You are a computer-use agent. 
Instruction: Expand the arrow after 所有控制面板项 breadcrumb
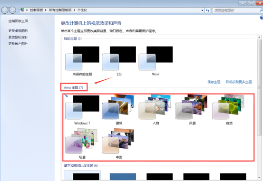coord(74,10)
